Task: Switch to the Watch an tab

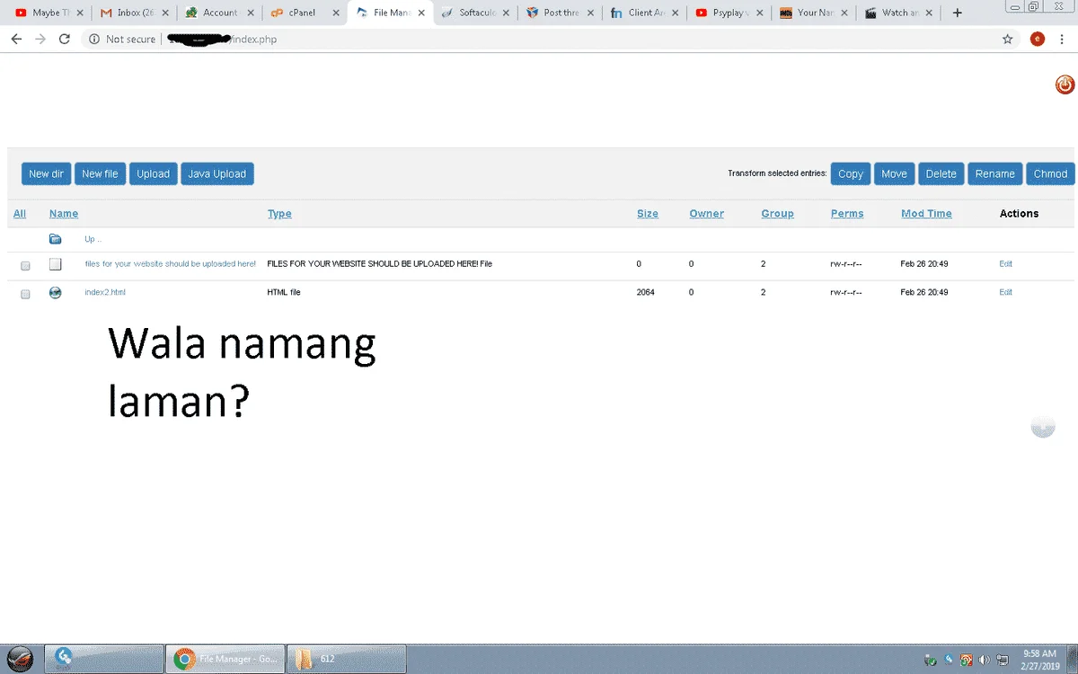Action: click(898, 13)
